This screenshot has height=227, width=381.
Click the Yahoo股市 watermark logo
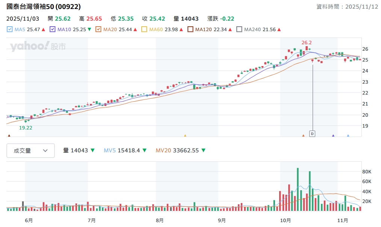pyautogui.click(x=38, y=47)
